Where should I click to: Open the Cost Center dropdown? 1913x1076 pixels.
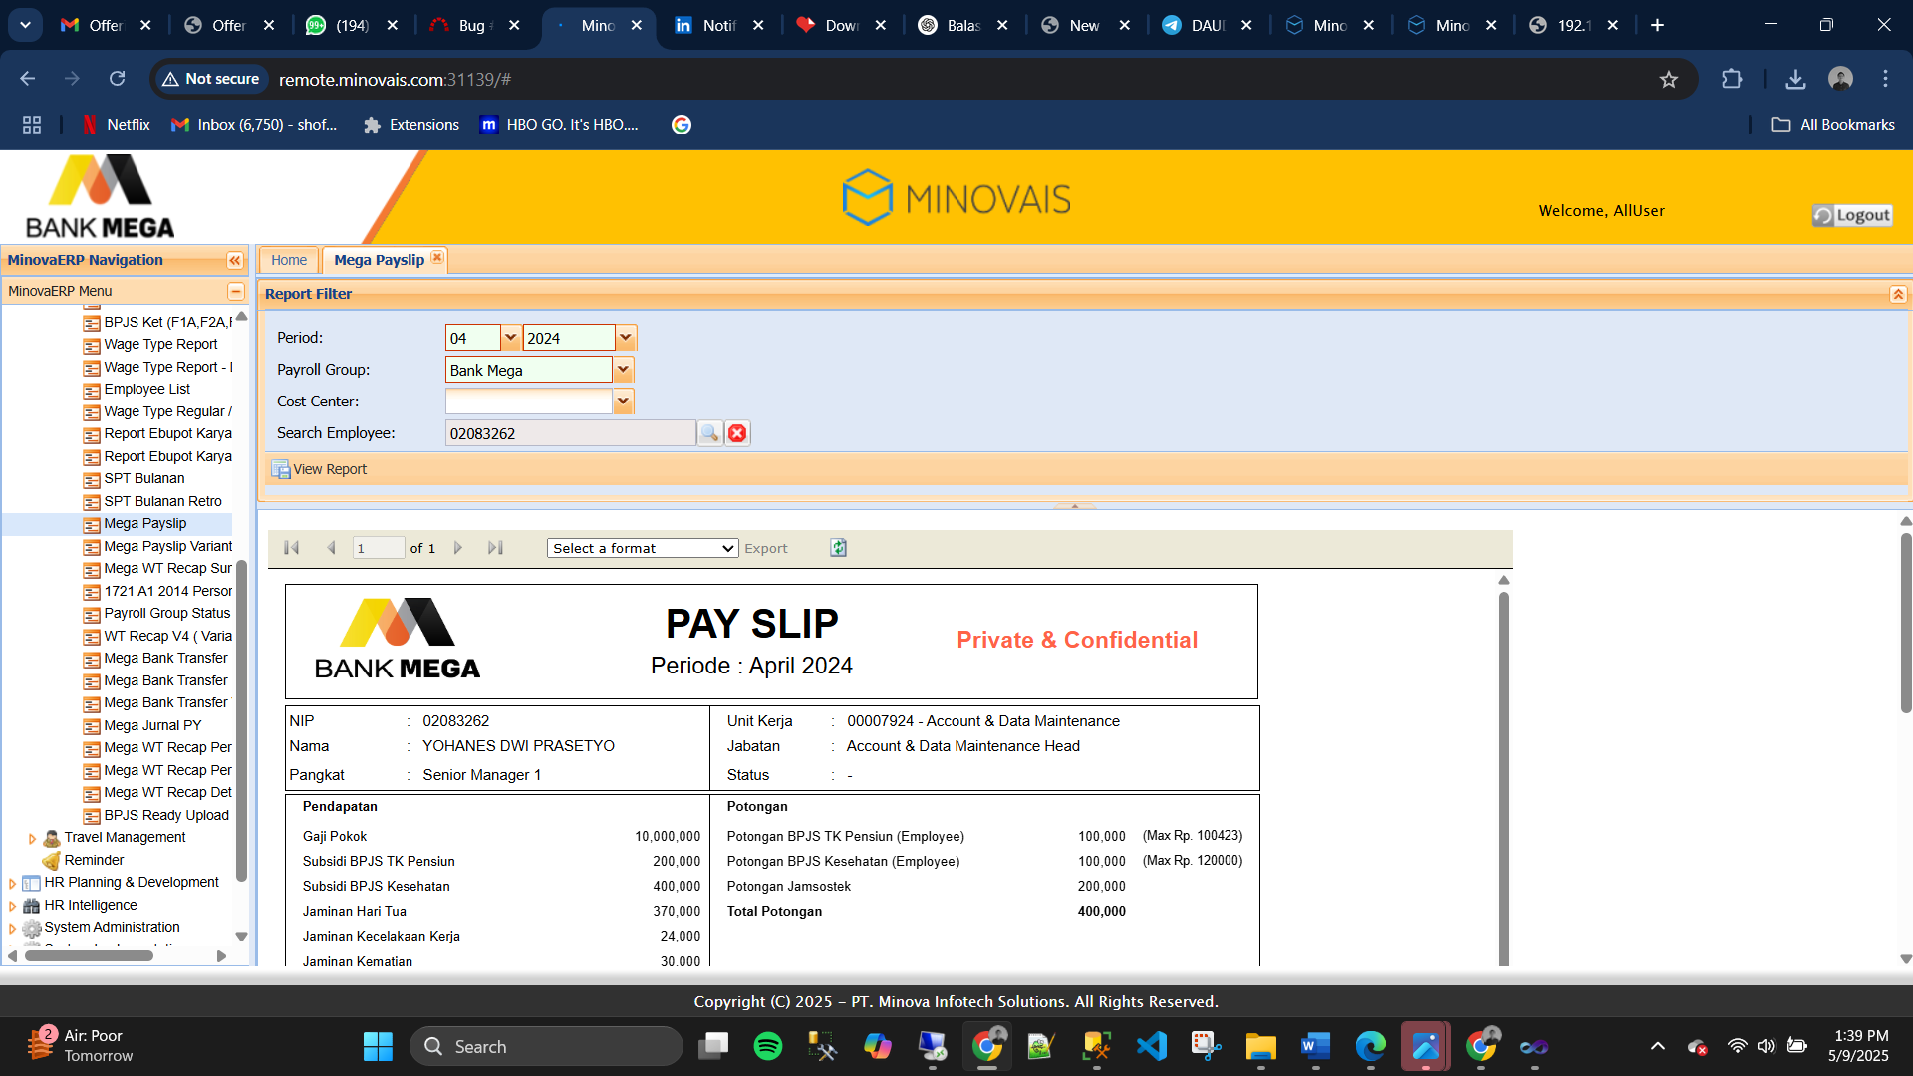pyautogui.click(x=623, y=402)
